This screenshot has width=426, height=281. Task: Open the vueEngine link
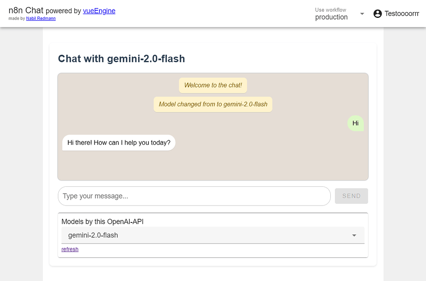99,11
